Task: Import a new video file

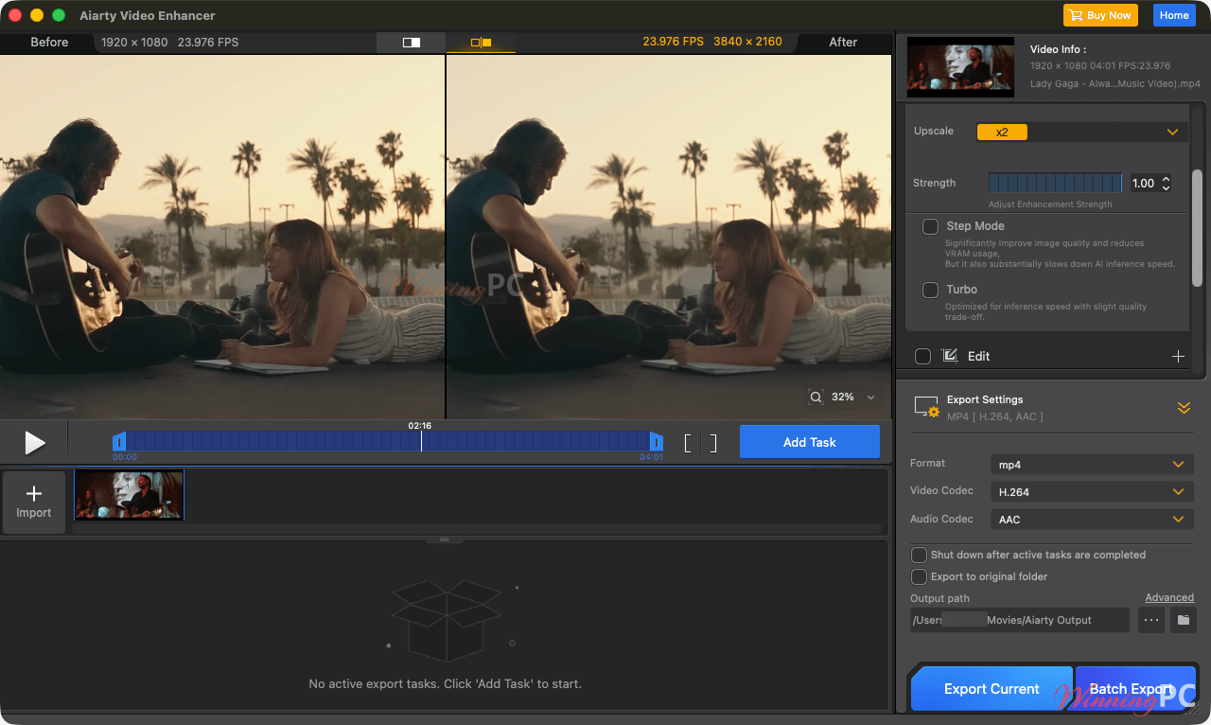Action: [x=34, y=502]
